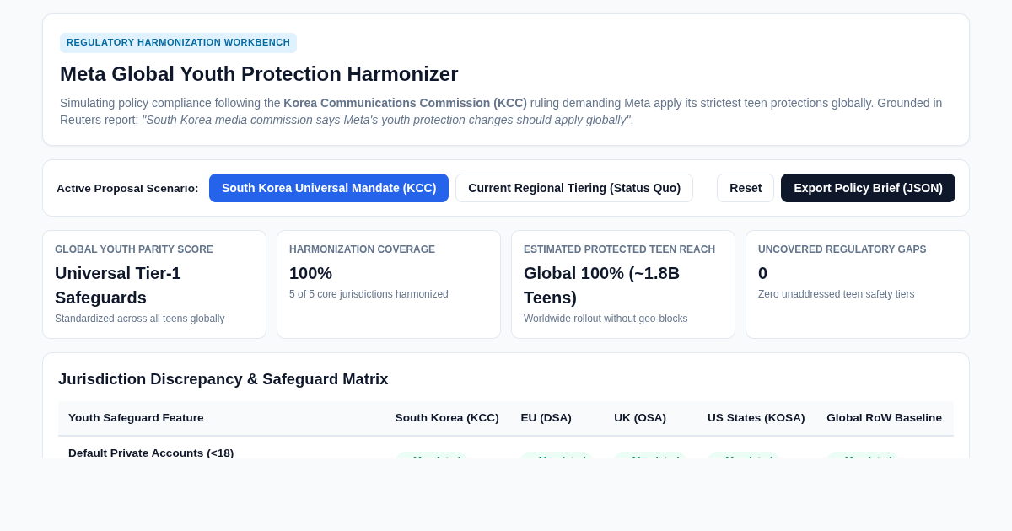Click the Harmonization Coverage 100% value
Screen dimensions: 1012x531
pos(310,273)
